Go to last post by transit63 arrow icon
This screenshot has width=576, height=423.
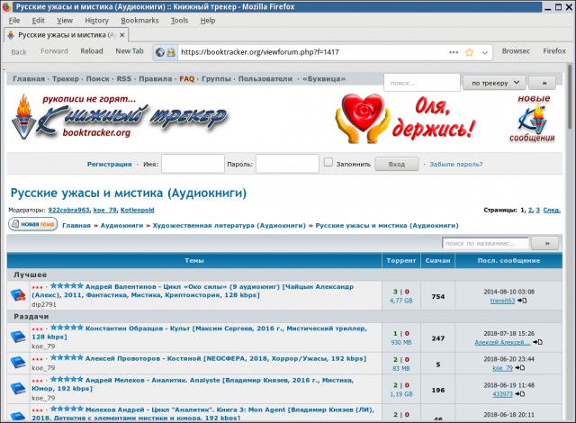click(522, 301)
